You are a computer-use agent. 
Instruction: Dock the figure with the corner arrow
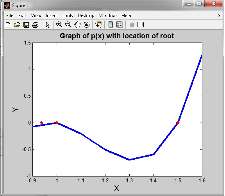click(219, 15)
